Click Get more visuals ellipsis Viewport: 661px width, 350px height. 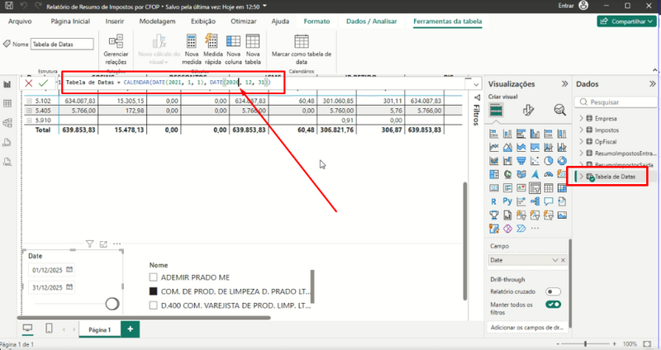(x=535, y=229)
